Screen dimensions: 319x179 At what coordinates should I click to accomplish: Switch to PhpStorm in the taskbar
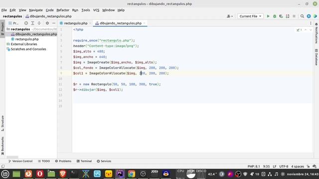(x=120, y=174)
